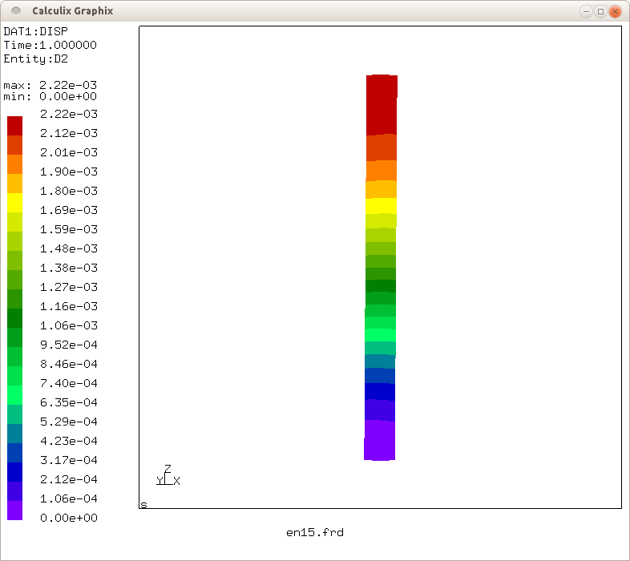Image resolution: width=630 pixels, height=561 pixels.
Task: Minimize the Calculix Graphix window
Action: pos(586,11)
